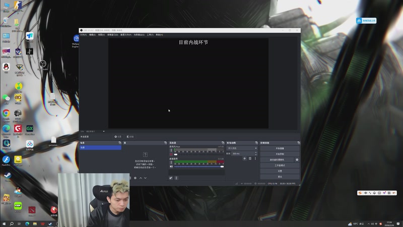Viewport: 403px width, 227px height.
Task: Open the Counter-Strike desktop icon
Action: [18, 7]
